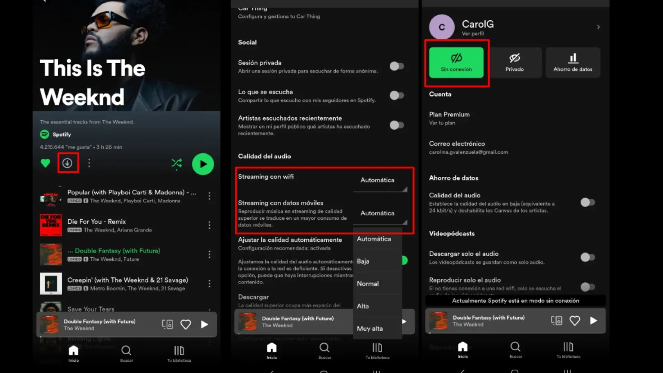This screenshot has width=663, height=373.
Task: Choose Normal quality option
Action: (368, 284)
